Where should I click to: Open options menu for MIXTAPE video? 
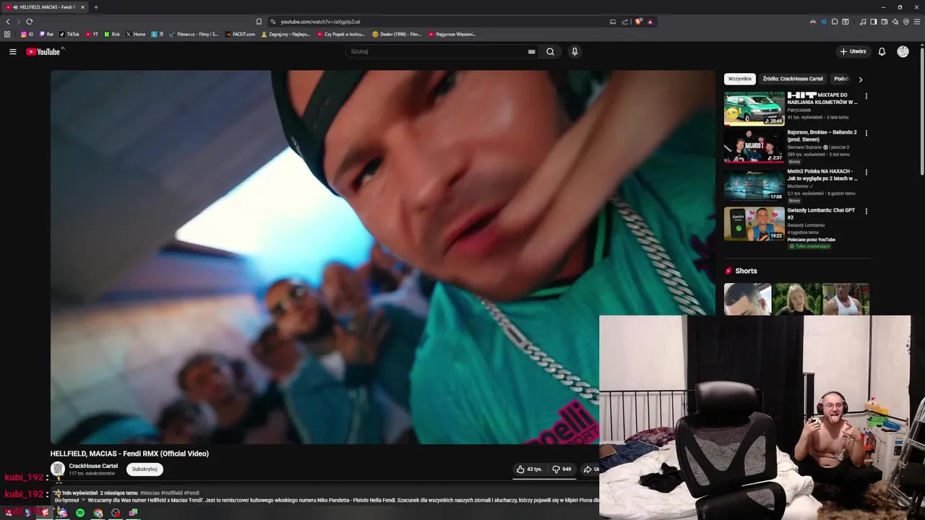coord(866,96)
